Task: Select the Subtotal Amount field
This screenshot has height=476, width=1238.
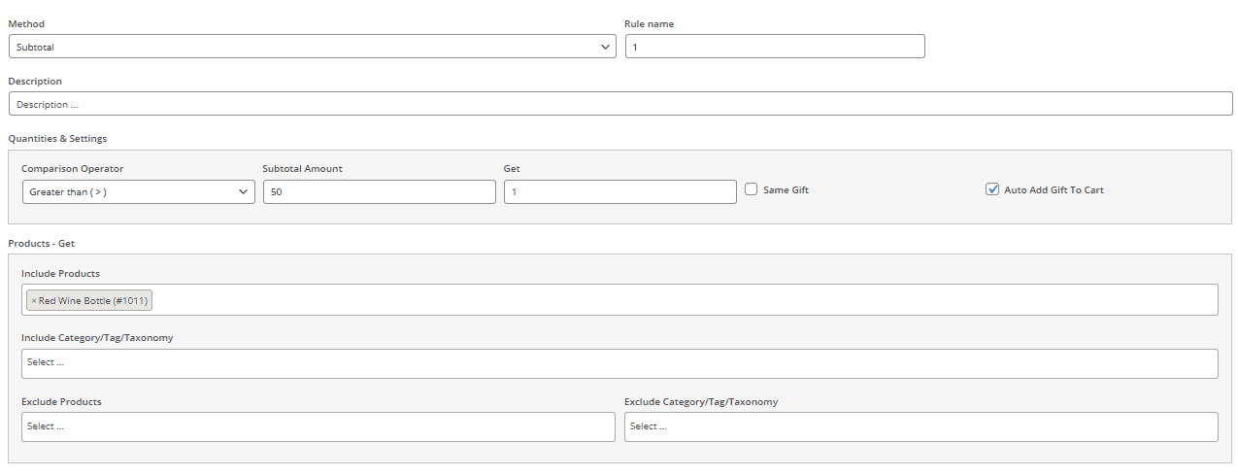Action: [379, 192]
